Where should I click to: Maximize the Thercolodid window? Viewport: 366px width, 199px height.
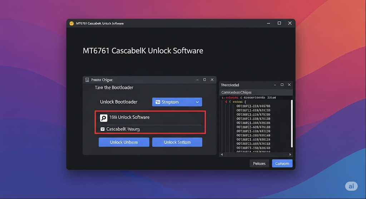(x=282, y=85)
